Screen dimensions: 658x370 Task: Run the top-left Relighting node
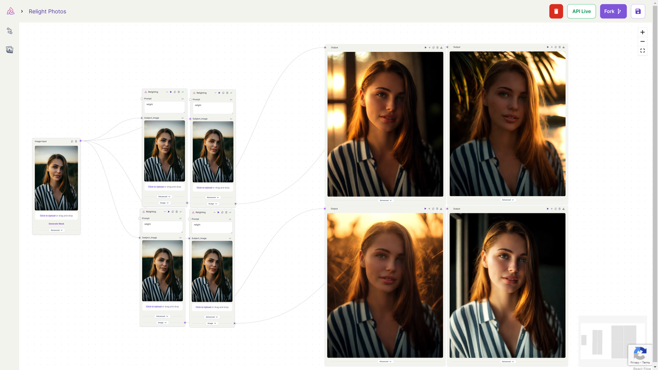(x=171, y=92)
